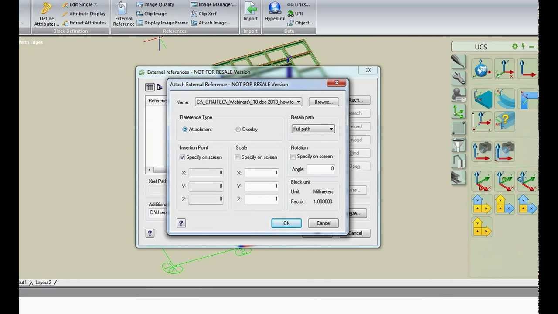Click the UCS question mark object icon
The height and width of the screenshot is (314, 558).
coord(505,121)
